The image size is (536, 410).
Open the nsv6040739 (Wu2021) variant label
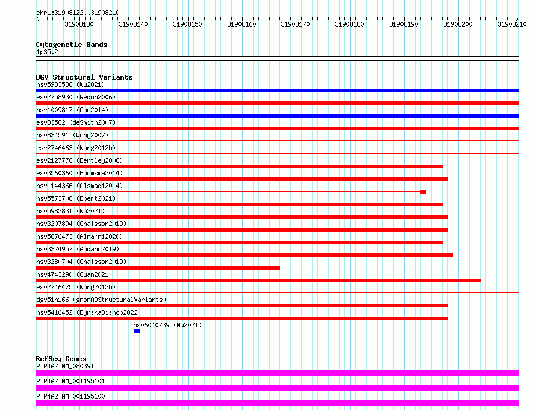[x=167, y=325]
